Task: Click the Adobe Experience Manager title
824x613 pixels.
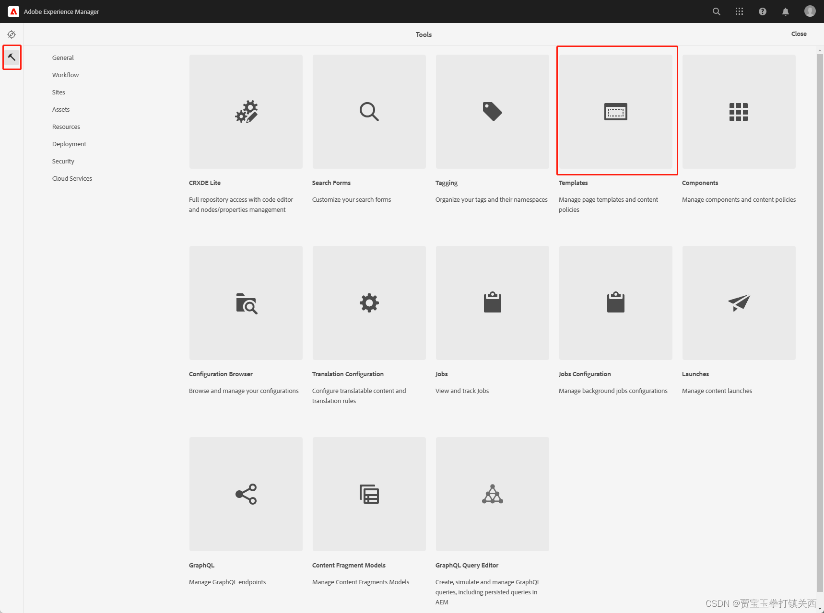Action: (x=61, y=12)
